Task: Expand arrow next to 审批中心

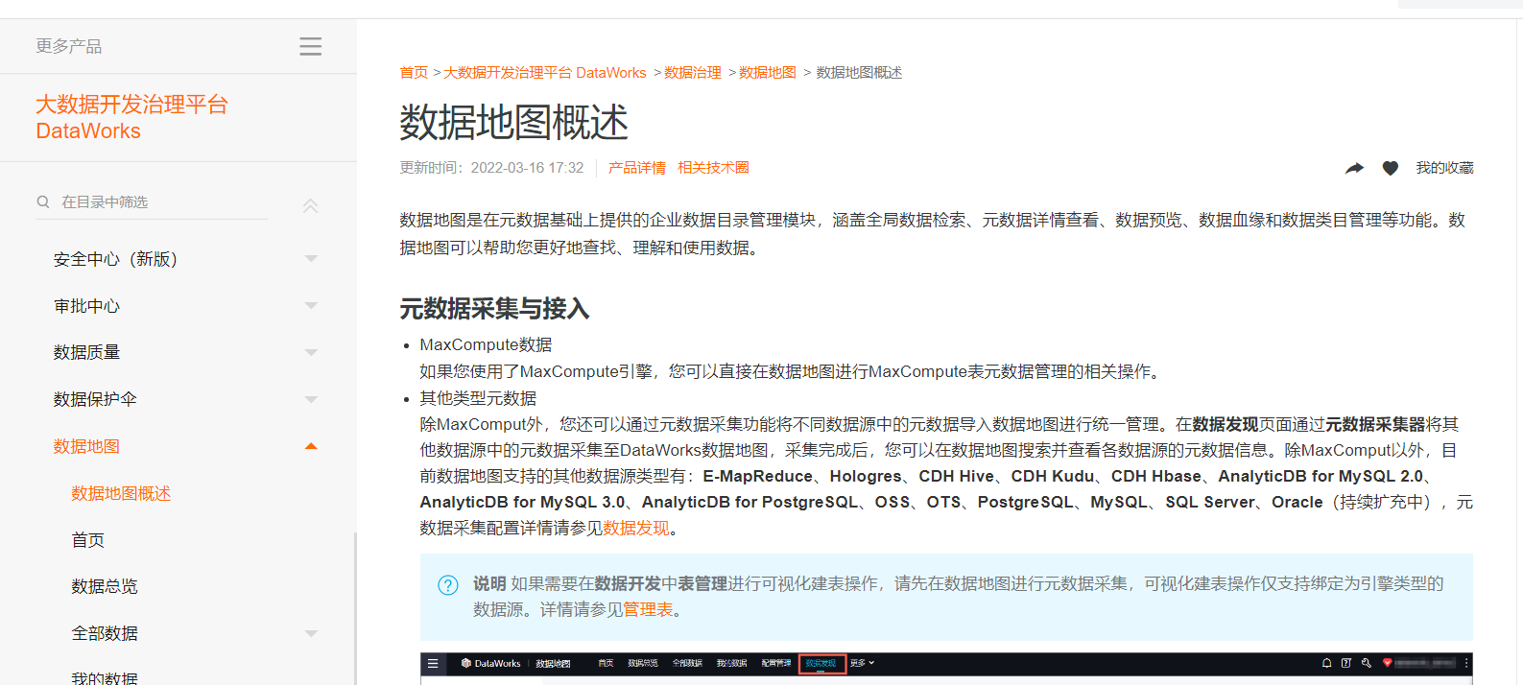Action: 311,306
